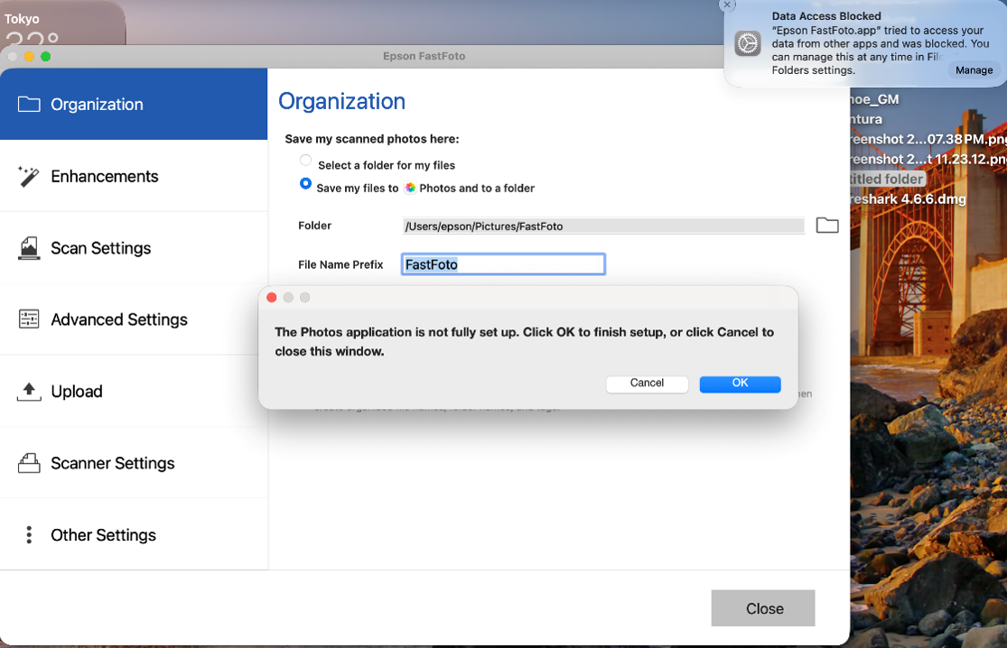Click 'Save my scanned photos here:' label
This screenshot has height=648, width=1007.
point(372,139)
